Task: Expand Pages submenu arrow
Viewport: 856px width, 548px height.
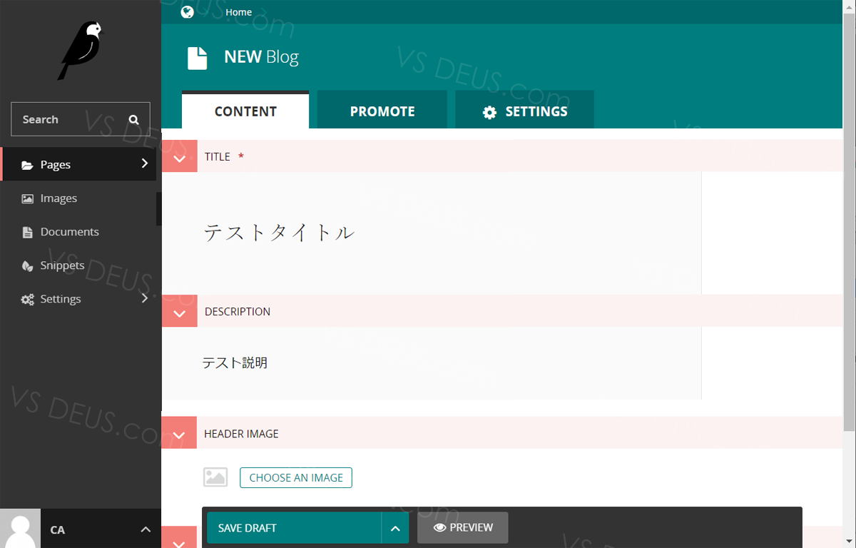Action: click(145, 163)
